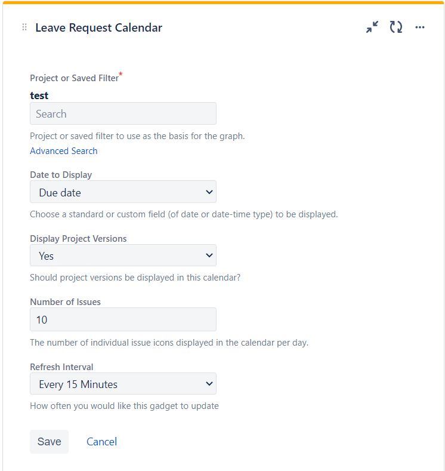Click the Number of Issues label
The height and width of the screenshot is (471, 445).
click(66, 302)
